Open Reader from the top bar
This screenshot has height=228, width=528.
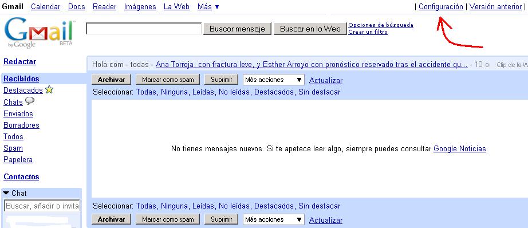[104, 6]
